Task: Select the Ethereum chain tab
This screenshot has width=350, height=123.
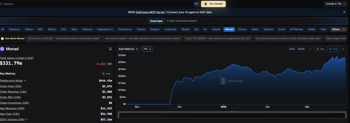Action: click(x=15, y=29)
